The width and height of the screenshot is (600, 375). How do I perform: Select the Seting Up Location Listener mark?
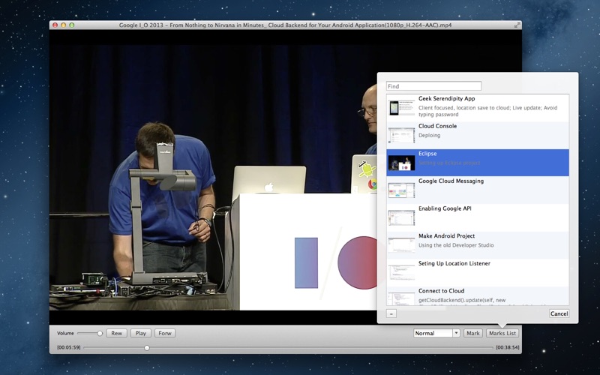[x=478, y=273]
